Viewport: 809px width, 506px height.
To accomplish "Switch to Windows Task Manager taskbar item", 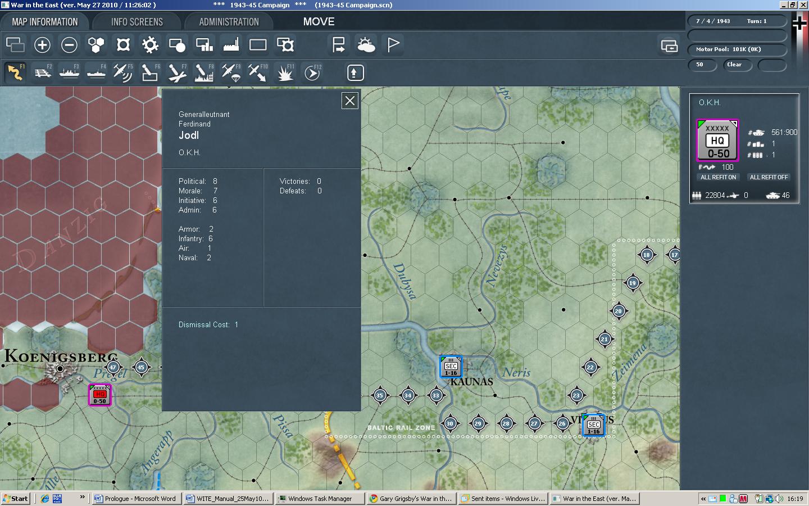I will click(x=320, y=498).
